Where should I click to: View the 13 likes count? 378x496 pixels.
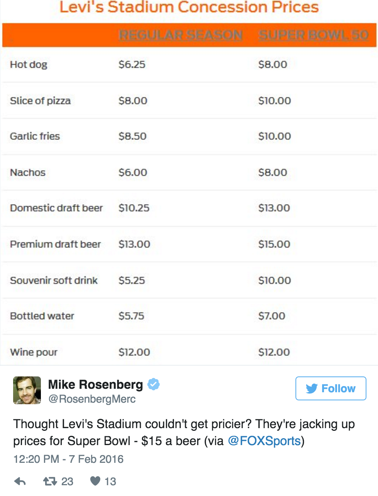coord(110,481)
